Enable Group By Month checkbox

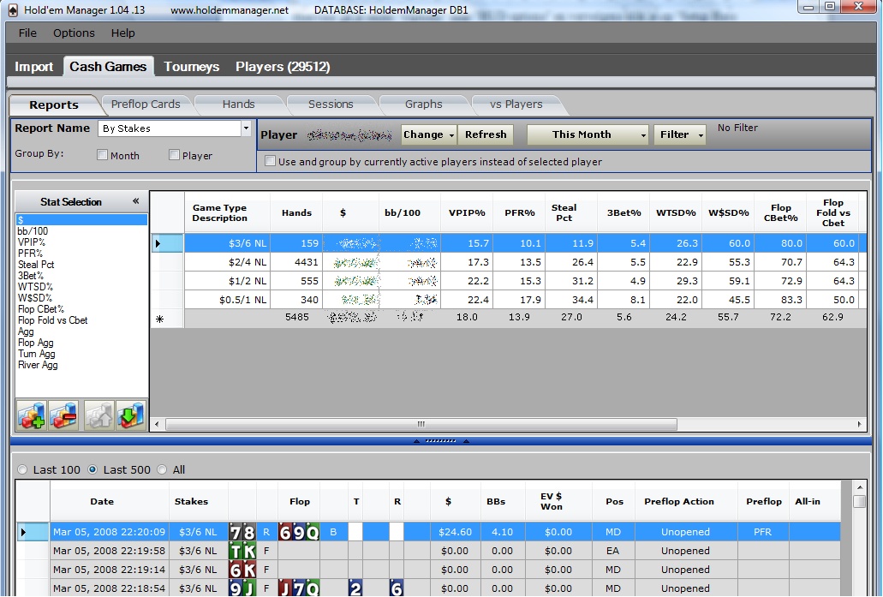102,155
